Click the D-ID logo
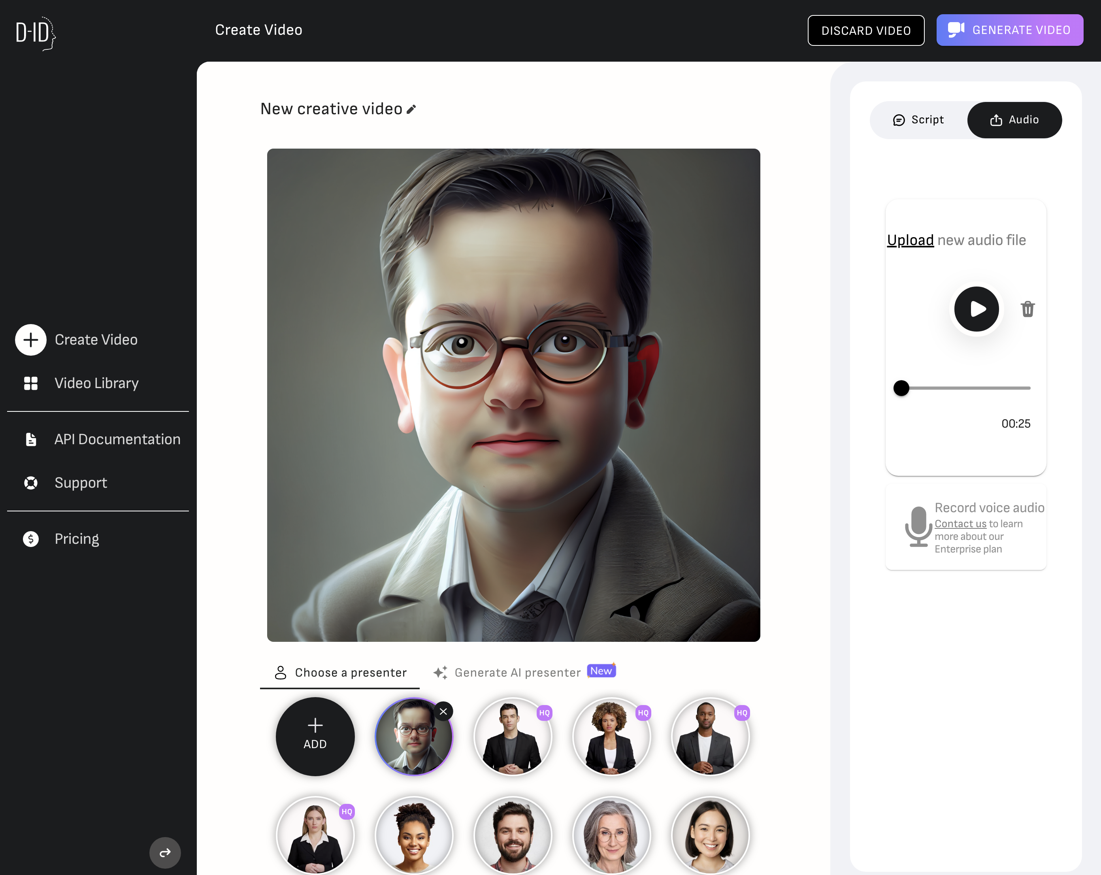1101x875 pixels. point(35,33)
